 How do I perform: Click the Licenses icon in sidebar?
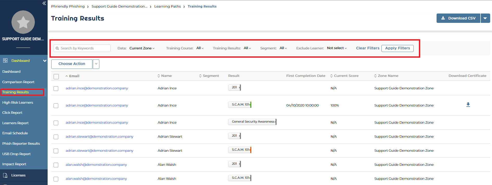click(5, 175)
